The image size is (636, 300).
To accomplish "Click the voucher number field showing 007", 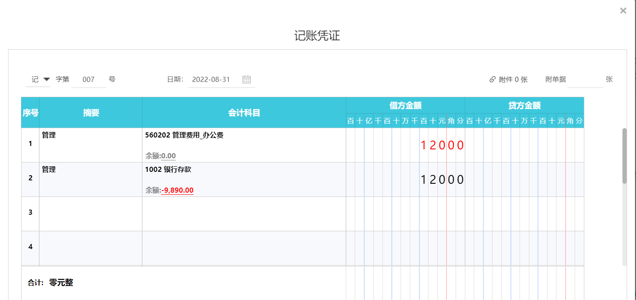I will 89,79.
